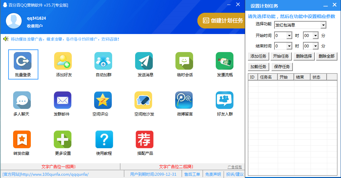
Task: Launch the 发漂流瓶 drift bottle icon
Action: pyautogui.click(x=225, y=61)
